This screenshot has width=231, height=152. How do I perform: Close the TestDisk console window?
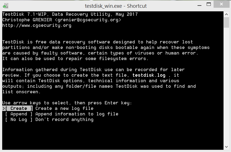pos(222,5)
